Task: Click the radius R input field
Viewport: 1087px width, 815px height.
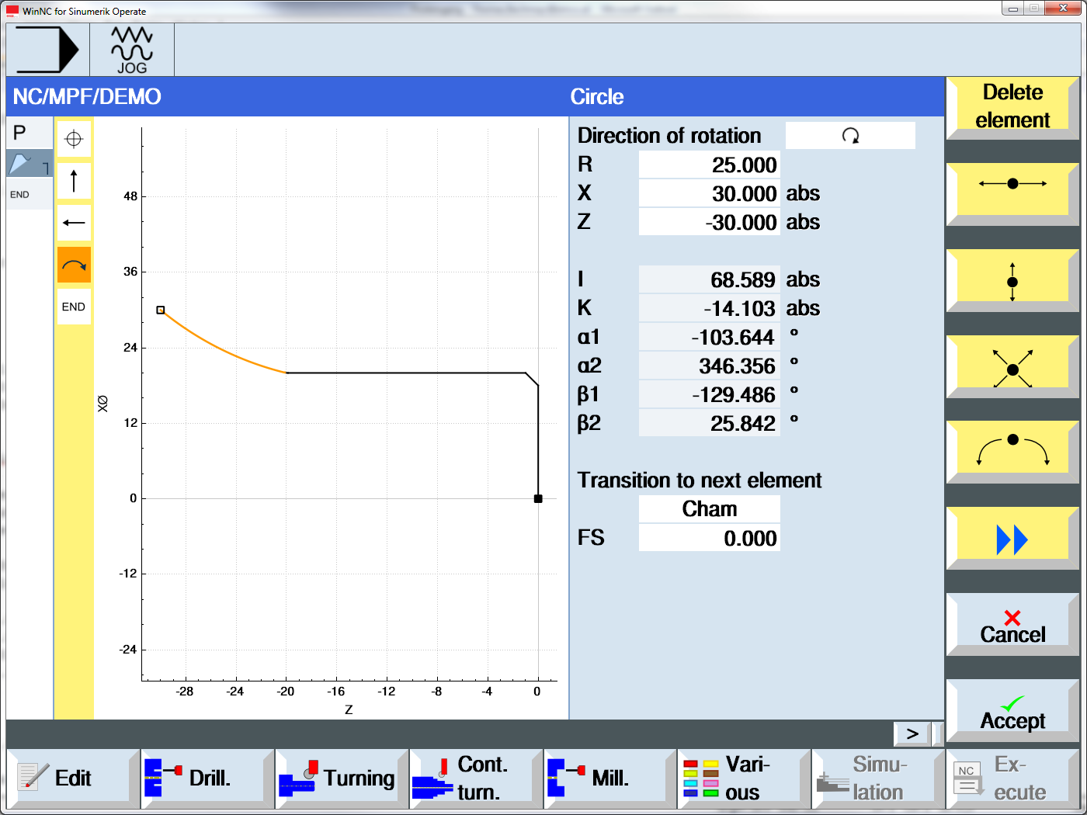Action: coord(708,165)
